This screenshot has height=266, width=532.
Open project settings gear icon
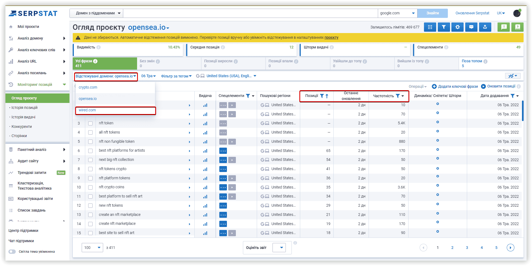pos(458,27)
